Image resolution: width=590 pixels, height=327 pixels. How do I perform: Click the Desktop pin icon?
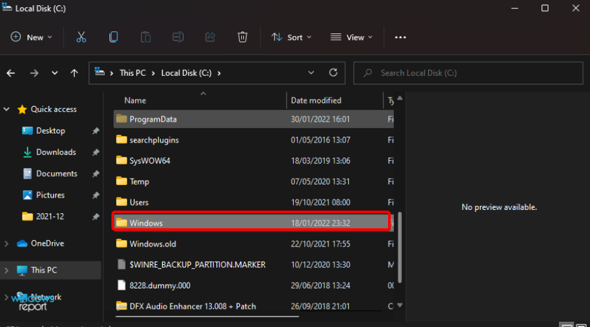[96, 131]
